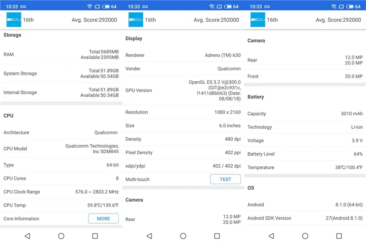This screenshot has width=366, height=244.
Task: Select the RAM row
Action: [x=61, y=54]
